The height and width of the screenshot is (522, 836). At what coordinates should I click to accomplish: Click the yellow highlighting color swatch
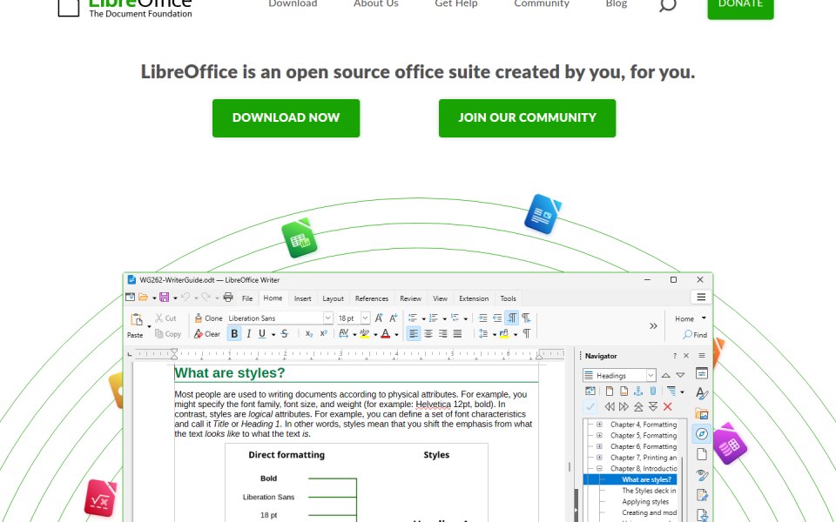click(365, 334)
